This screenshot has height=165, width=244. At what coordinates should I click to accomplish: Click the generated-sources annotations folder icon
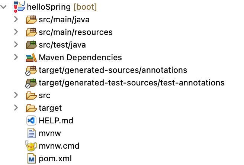coord(31,70)
